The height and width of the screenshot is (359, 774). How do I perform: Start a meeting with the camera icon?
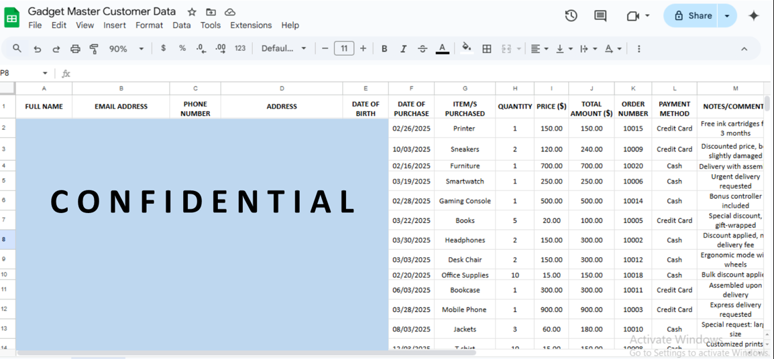pyautogui.click(x=633, y=16)
